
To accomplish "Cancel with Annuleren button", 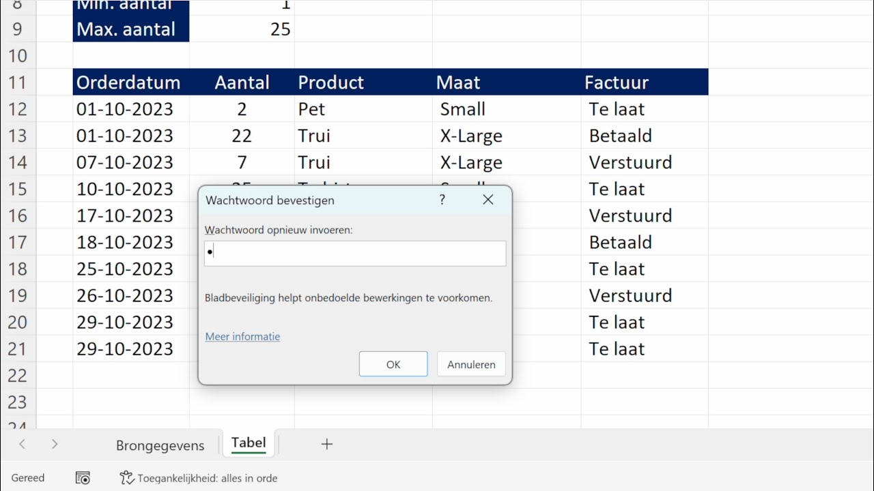I will pos(471,364).
